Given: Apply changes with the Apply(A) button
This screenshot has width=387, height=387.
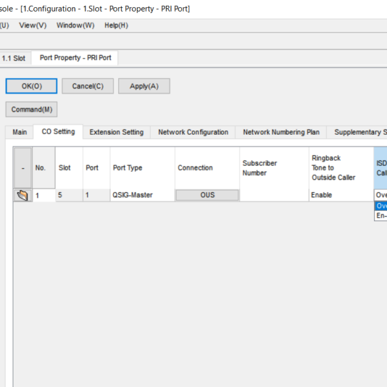Looking at the screenshot, I should (x=144, y=86).
